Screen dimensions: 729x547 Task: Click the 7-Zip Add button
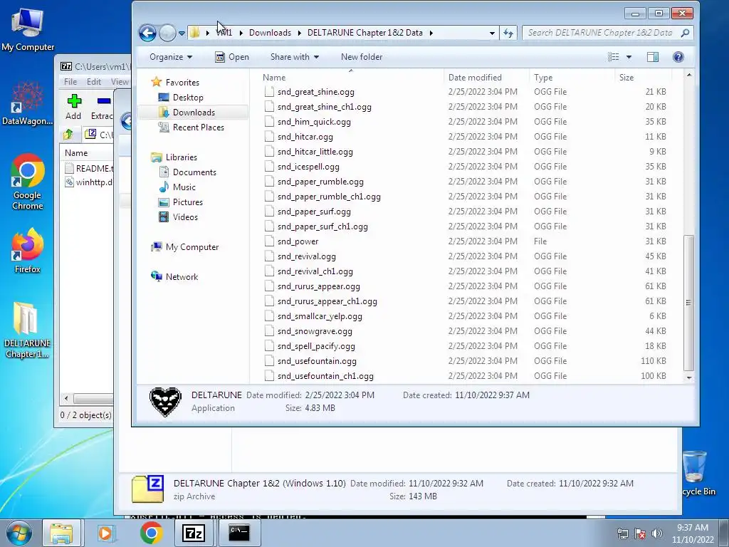(x=73, y=108)
